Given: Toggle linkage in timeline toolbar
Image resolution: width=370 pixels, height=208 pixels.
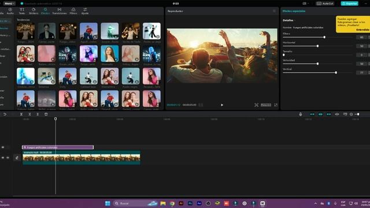Looking at the screenshot, I should click(329, 114).
